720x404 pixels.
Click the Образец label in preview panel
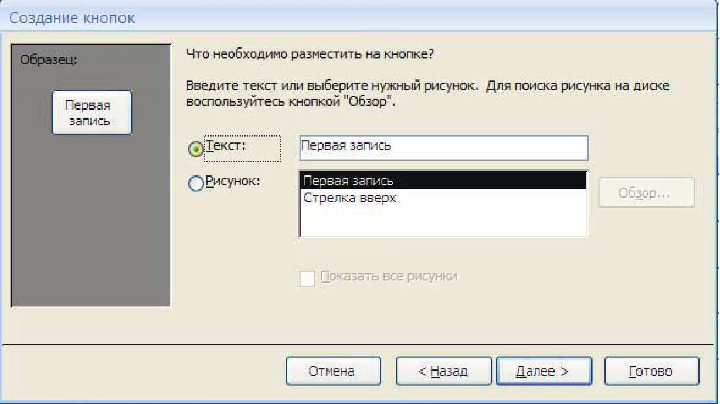pyautogui.click(x=49, y=60)
